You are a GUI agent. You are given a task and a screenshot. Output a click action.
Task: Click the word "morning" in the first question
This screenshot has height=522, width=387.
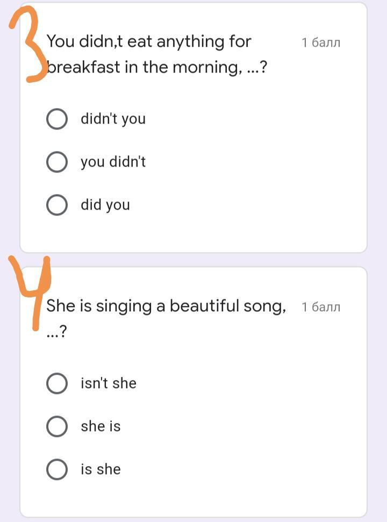coord(207,68)
